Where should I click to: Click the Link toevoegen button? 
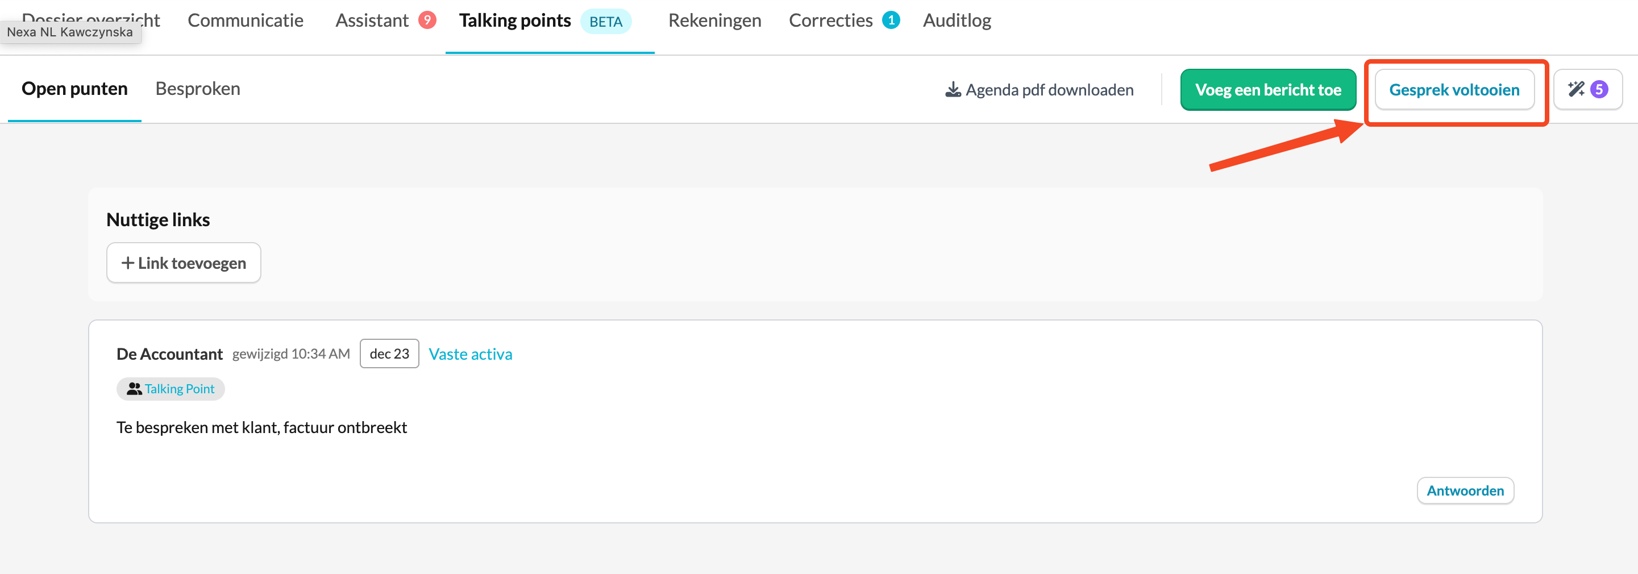(184, 263)
